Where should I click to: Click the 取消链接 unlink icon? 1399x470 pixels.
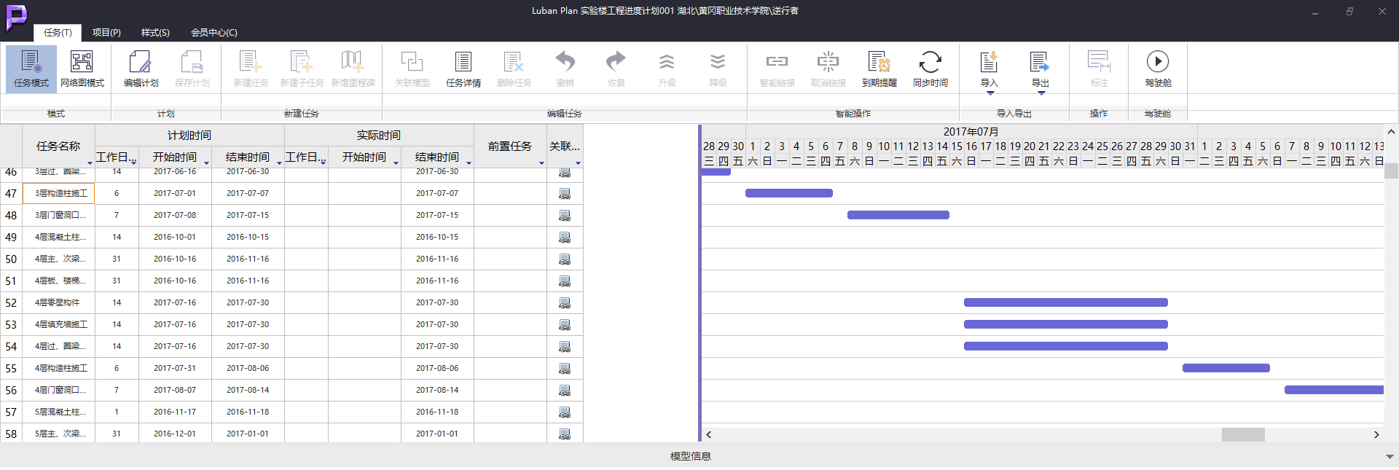[x=828, y=62]
